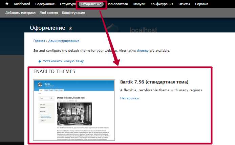Click the Bartik 7.56 theme title
Viewport: 235px width, 145px height.
tap(154, 82)
